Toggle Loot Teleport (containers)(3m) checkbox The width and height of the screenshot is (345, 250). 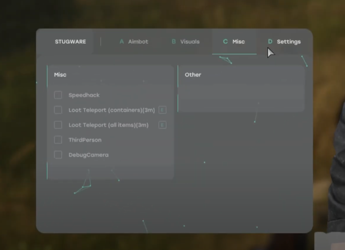[x=58, y=110]
